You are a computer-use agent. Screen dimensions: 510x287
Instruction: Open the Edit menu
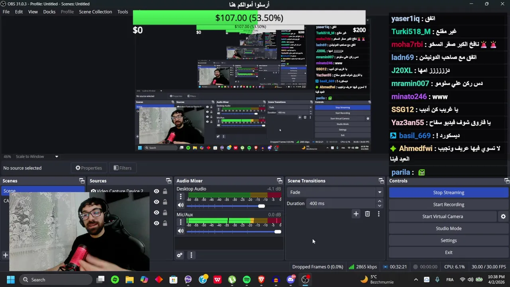tap(19, 12)
